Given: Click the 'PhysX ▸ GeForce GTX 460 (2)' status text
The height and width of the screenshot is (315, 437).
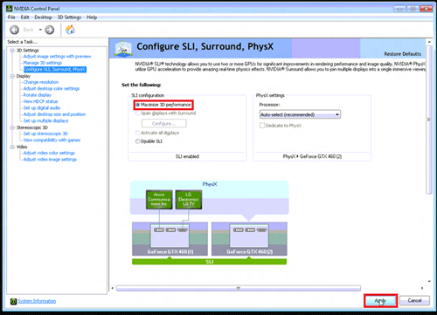Looking at the screenshot, I should (x=312, y=156).
